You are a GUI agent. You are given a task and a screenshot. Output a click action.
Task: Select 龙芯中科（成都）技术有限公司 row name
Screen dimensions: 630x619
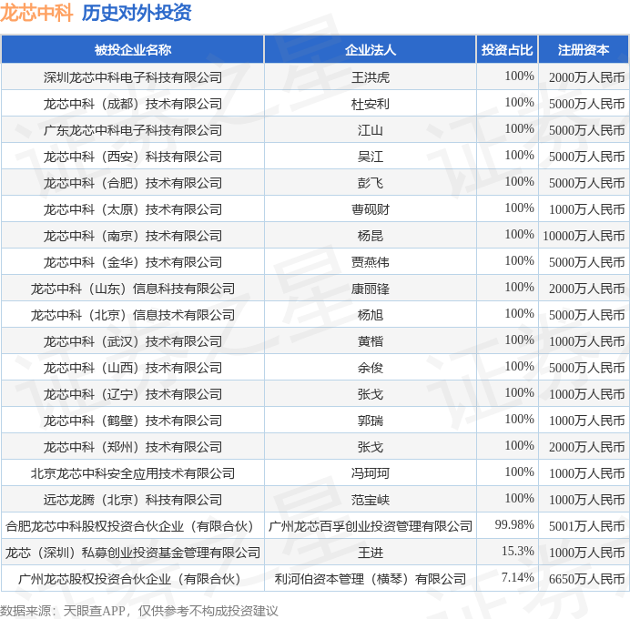tap(133, 104)
